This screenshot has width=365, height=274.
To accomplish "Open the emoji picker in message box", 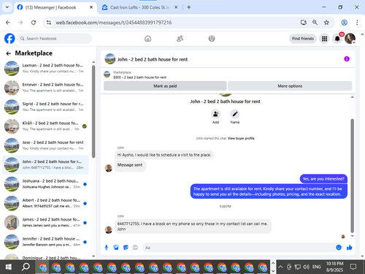I will coord(339,248).
